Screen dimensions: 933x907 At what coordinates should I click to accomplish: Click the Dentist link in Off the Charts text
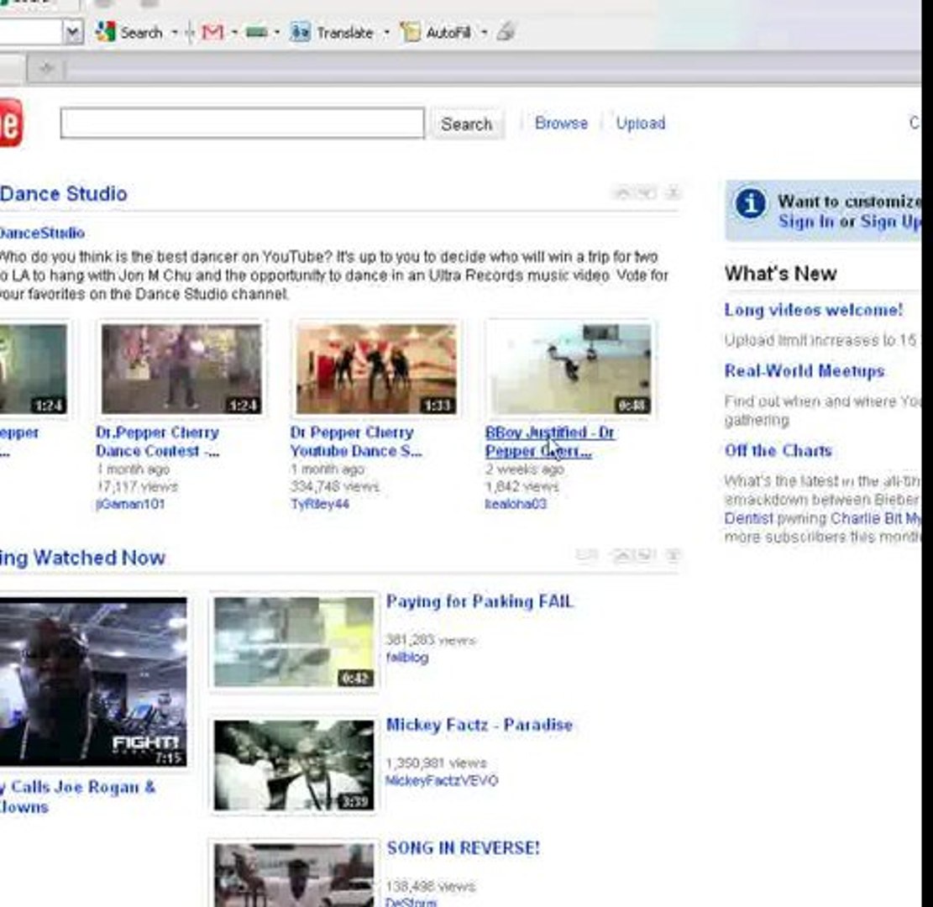click(x=748, y=518)
